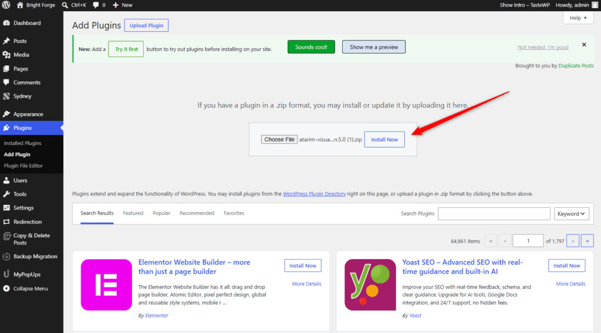Click the current page number field
Viewport: 601px width, 333px height.
click(x=528, y=241)
